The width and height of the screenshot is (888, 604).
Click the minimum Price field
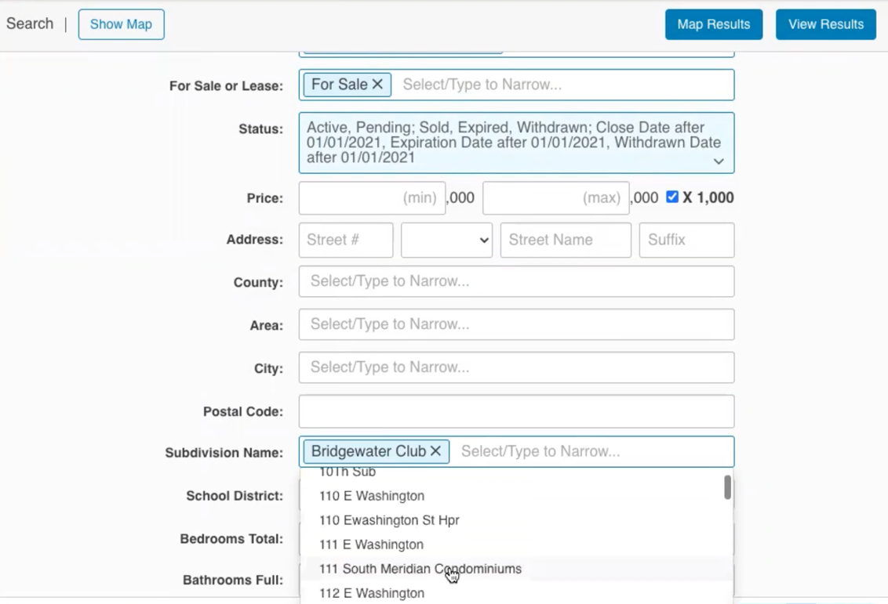pyautogui.click(x=371, y=197)
